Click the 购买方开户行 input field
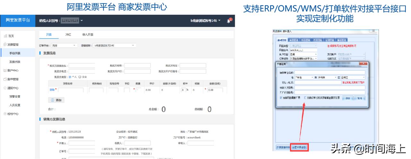This screenshot has height=159, width=411. click(x=137, y=71)
